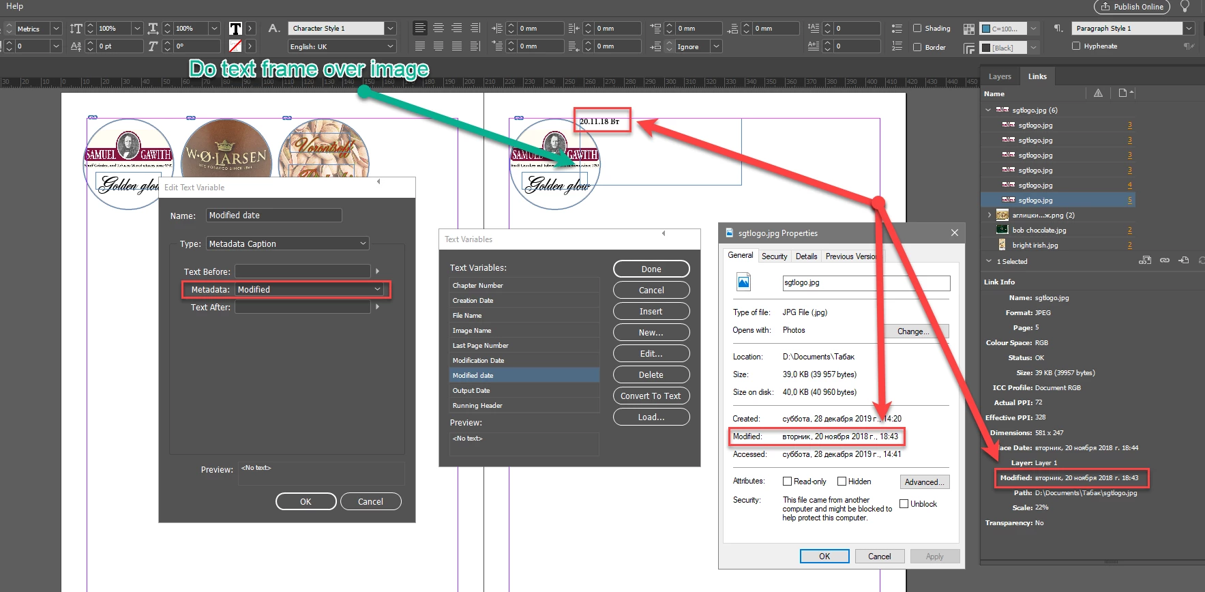The image size is (1205, 592).
Task: Click Relink from CC Libraries icon
Action: (x=1145, y=261)
